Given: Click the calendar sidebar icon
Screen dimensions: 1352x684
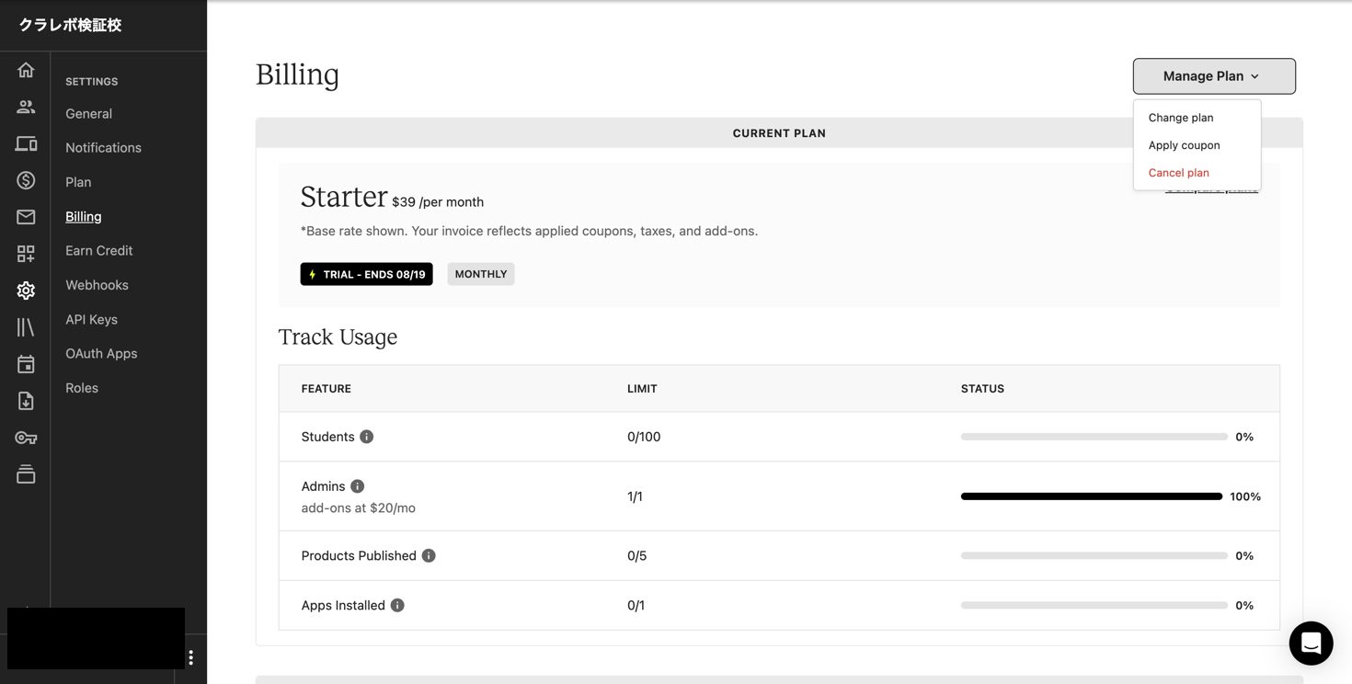Looking at the screenshot, I should pyautogui.click(x=26, y=364).
